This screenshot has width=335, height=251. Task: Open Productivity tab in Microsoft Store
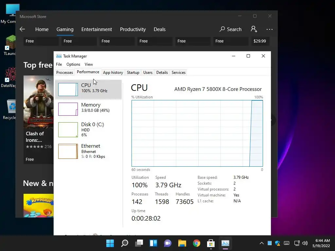(x=133, y=29)
